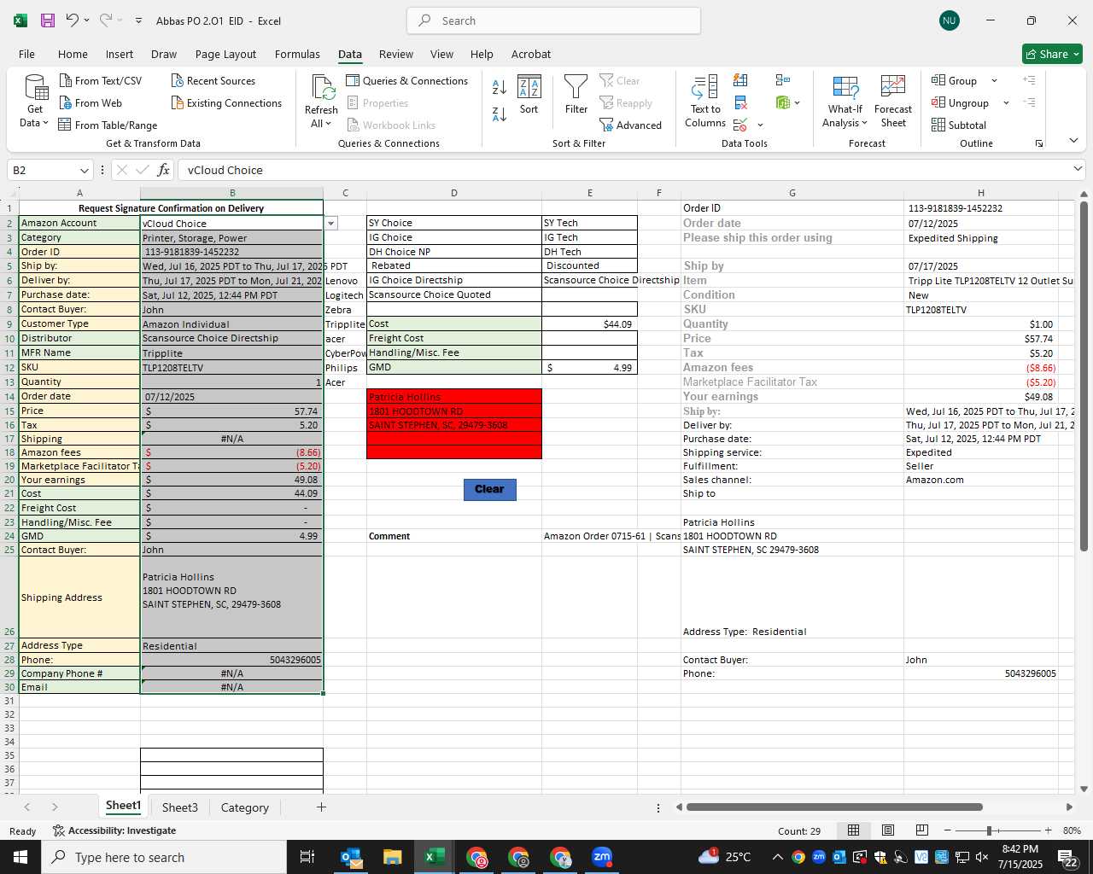
Task: Click the zoom out minus button
Action: pyautogui.click(x=947, y=830)
